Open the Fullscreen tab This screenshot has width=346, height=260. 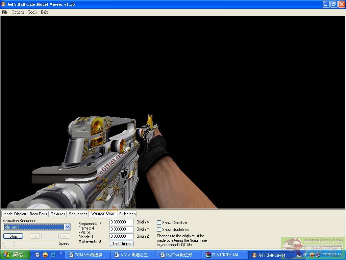pos(127,214)
